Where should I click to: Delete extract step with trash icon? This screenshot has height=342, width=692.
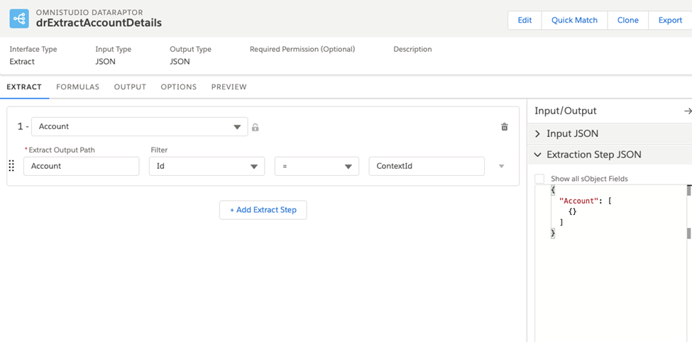click(x=505, y=127)
